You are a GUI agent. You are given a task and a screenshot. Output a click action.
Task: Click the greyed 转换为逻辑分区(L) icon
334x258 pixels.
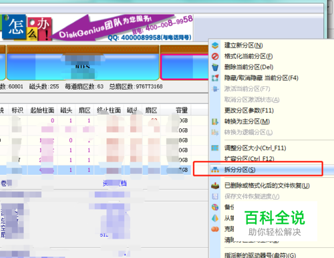(215, 132)
